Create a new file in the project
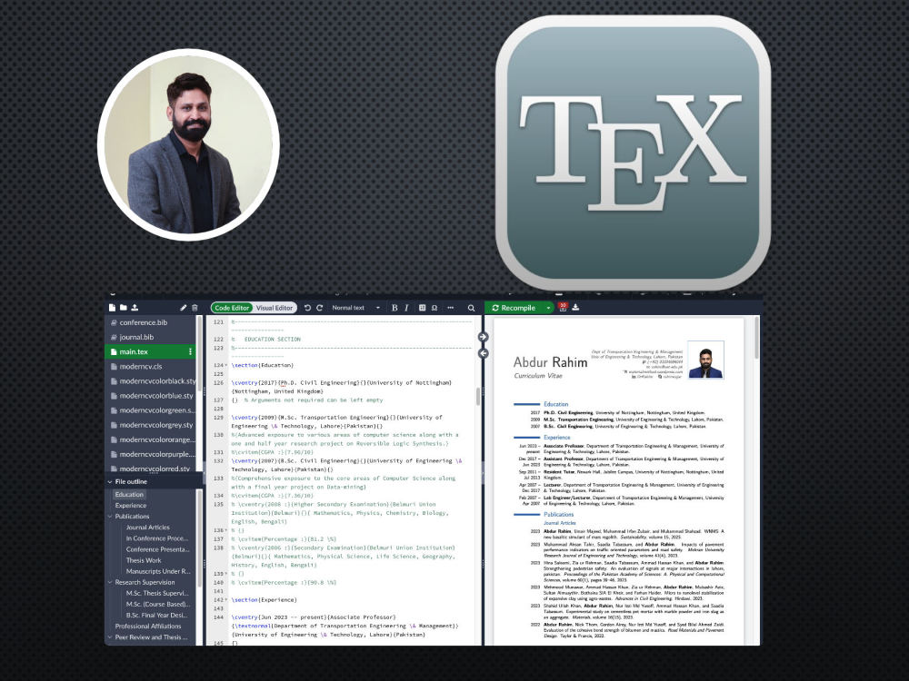This screenshot has width=909, height=681. (x=112, y=308)
